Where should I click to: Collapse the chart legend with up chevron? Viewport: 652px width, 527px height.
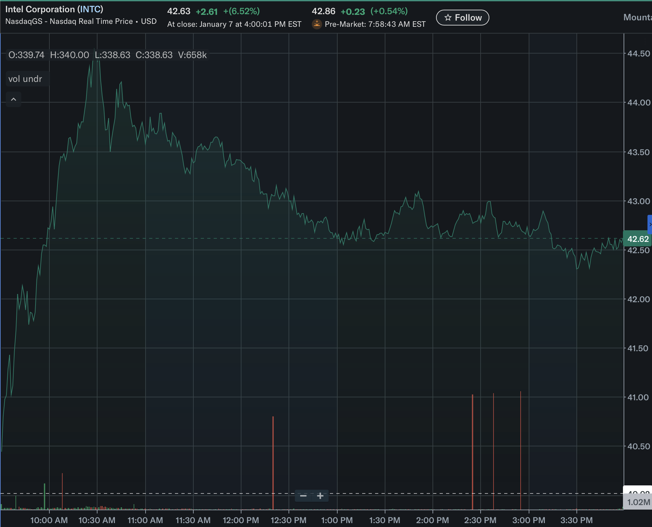[14, 99]
